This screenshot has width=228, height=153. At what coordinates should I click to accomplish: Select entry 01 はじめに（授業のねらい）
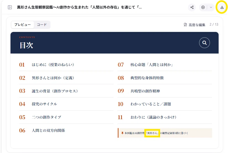click(66, 65)
